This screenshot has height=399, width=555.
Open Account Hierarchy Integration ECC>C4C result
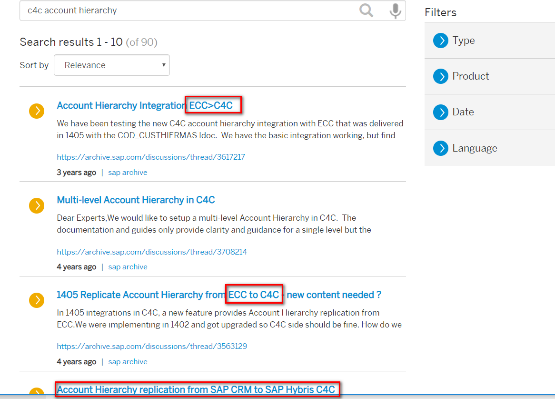click(145, 106)
